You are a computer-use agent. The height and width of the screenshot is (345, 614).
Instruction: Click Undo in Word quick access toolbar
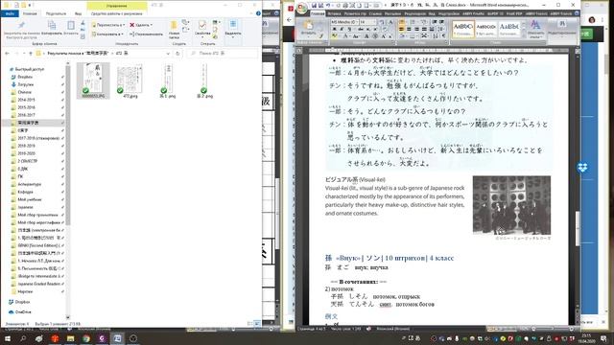[x=327, y=6]
